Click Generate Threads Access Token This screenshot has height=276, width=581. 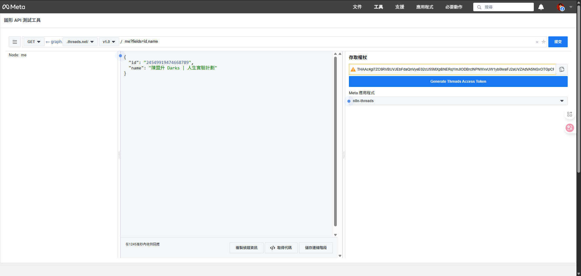coord(458,81)
